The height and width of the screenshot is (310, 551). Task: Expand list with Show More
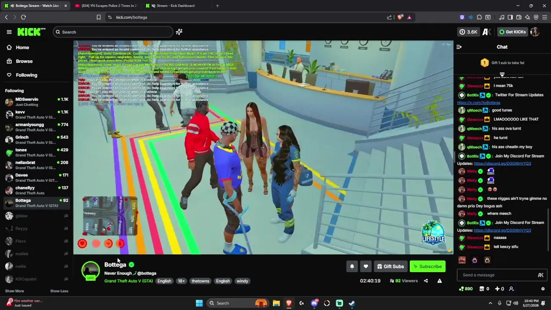click(14, 291)
